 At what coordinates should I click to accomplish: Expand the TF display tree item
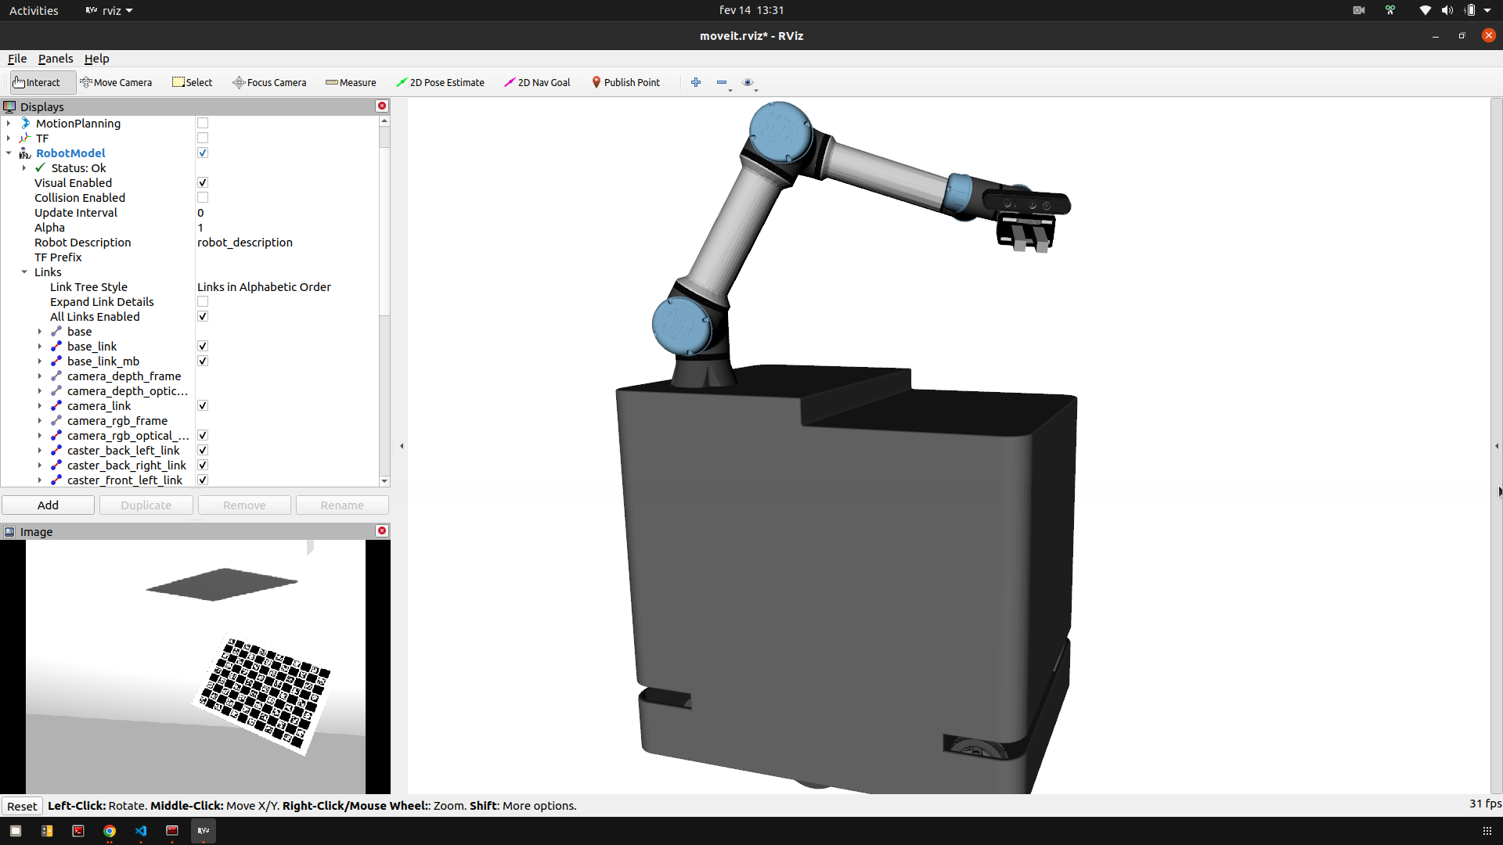click(9, 138)
